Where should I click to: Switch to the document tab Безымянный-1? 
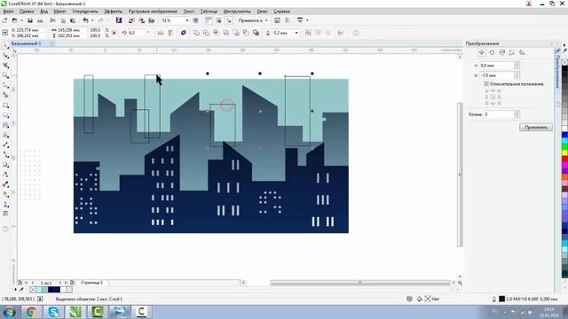[26, 43]
